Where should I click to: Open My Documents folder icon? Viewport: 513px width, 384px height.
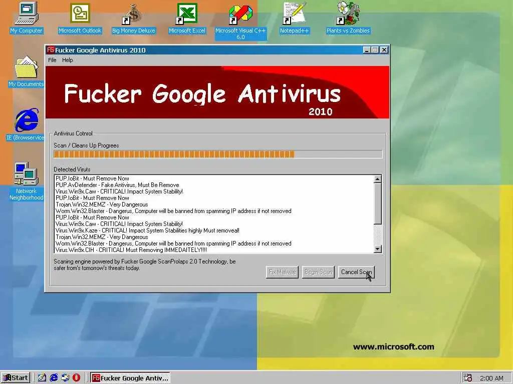point(26,71)
